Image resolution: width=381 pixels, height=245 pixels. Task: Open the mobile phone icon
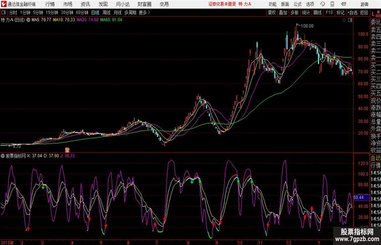tap(333, 4)
